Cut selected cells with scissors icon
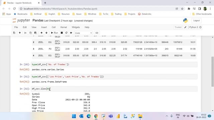The height and width of the screenshot is (120, 214). 25,33
